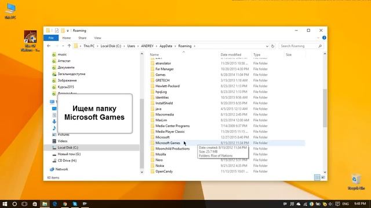Select the MaxLim folder

click(x=161, y=120)
